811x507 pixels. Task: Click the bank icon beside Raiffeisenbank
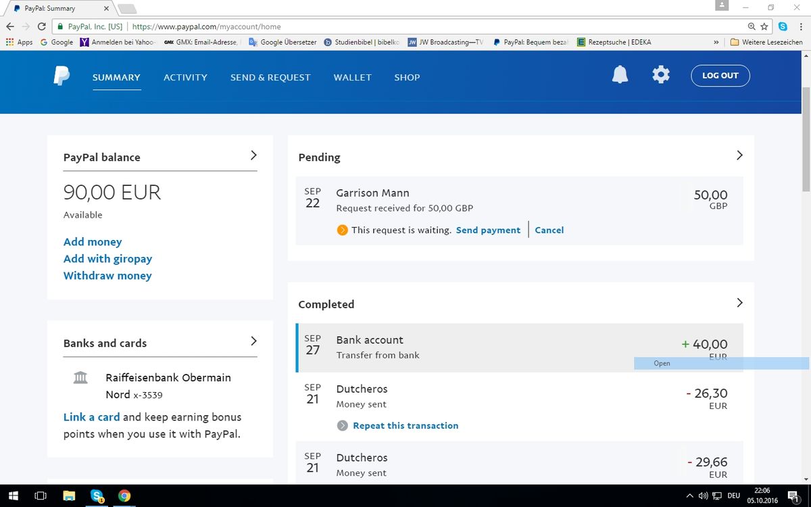click(80, 377)
